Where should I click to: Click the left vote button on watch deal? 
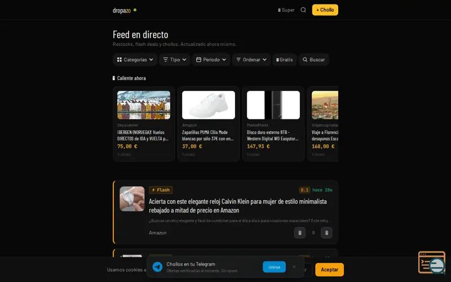pyautogui.click(x=300, y=232)
